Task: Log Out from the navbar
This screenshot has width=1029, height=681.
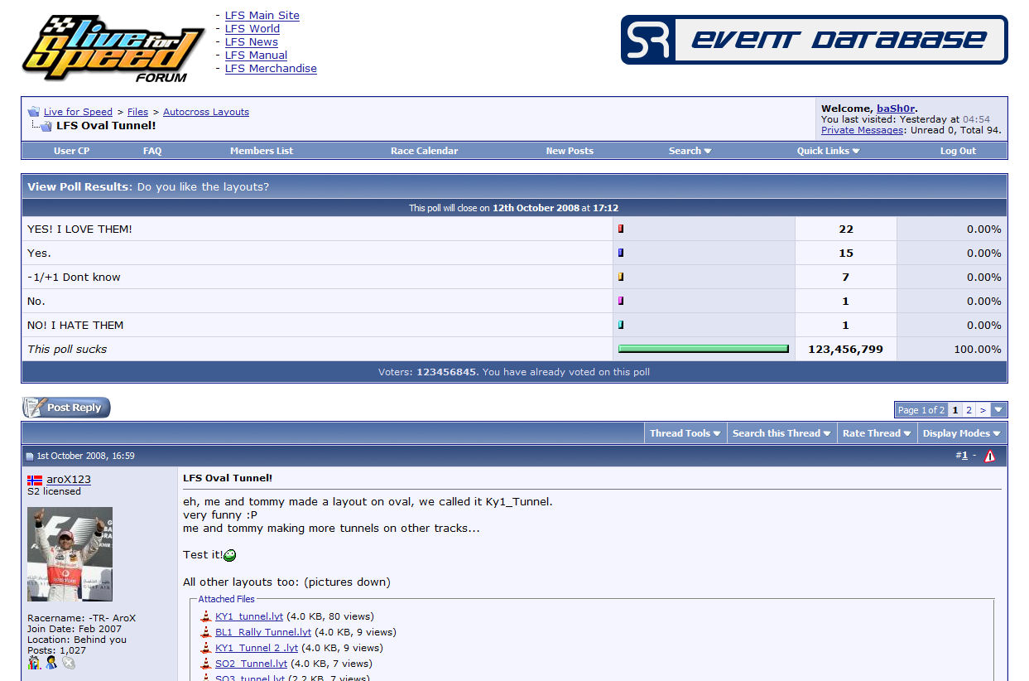Action: point(958,151)
